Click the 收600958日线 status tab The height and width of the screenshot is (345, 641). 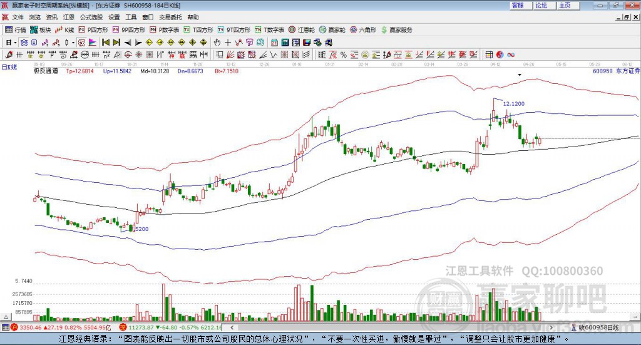pyautogui.click(x=595, y=327)
